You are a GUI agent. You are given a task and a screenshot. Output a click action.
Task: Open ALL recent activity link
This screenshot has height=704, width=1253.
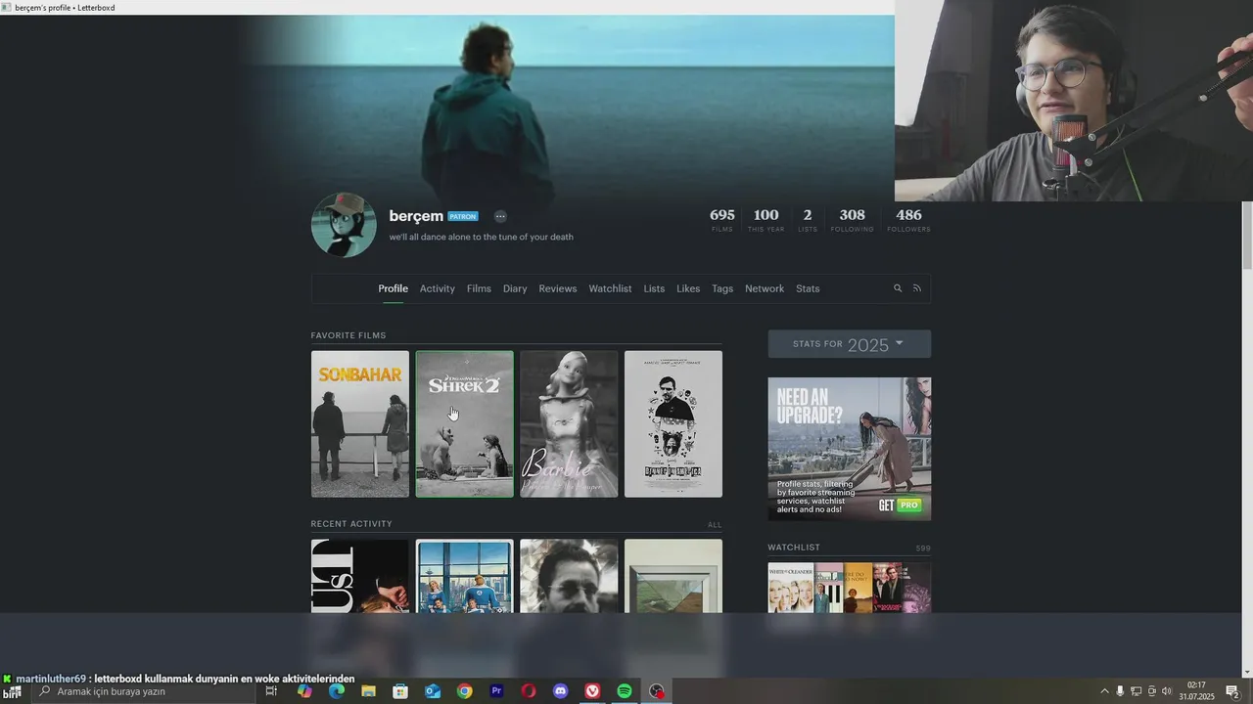[715, 525]
